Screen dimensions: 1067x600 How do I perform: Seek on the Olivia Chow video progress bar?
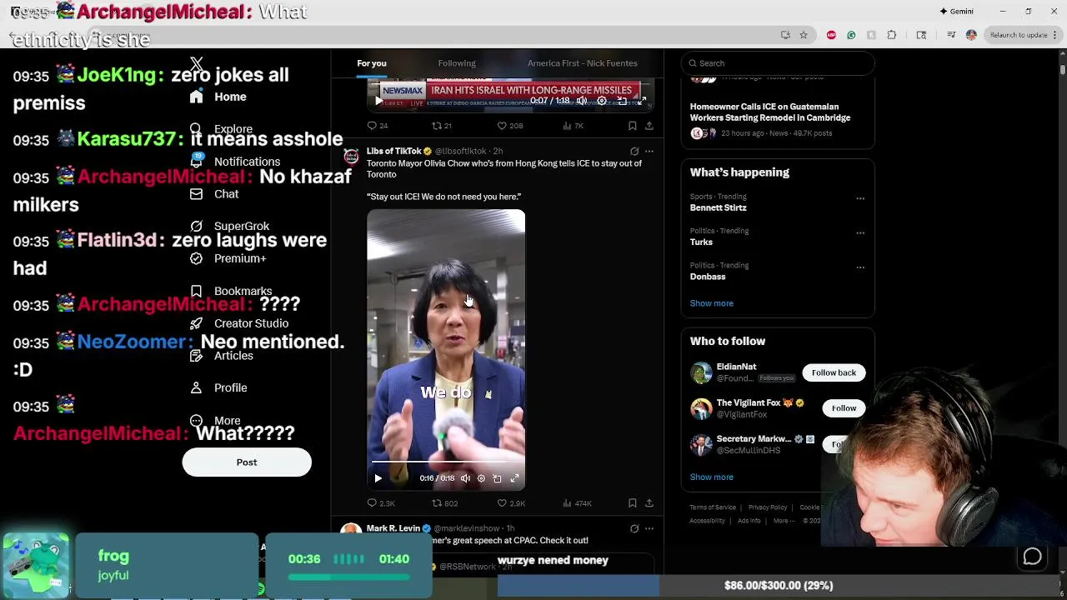(446, 461)
